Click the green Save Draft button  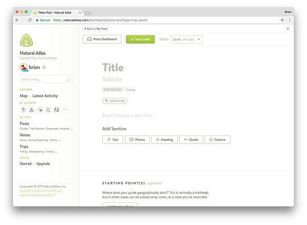[140, 39]
